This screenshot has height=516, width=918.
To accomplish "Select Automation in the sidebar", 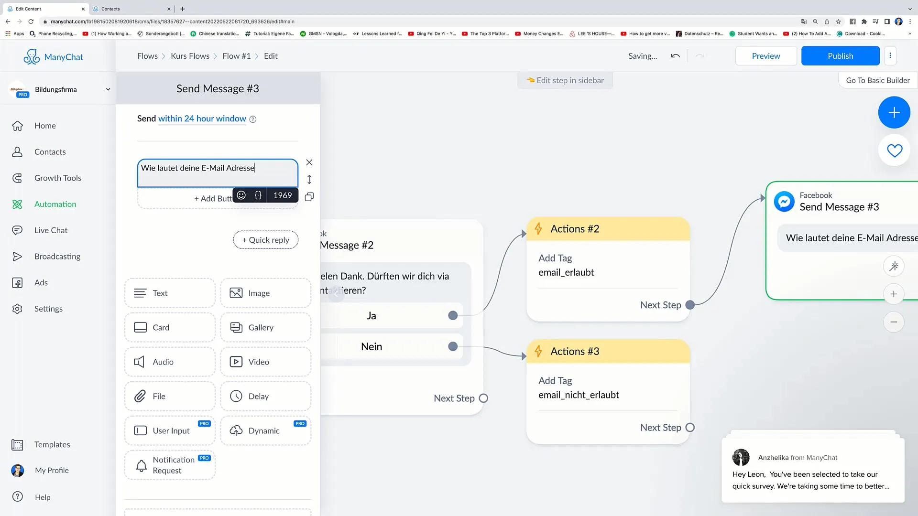I will [55, 204].
